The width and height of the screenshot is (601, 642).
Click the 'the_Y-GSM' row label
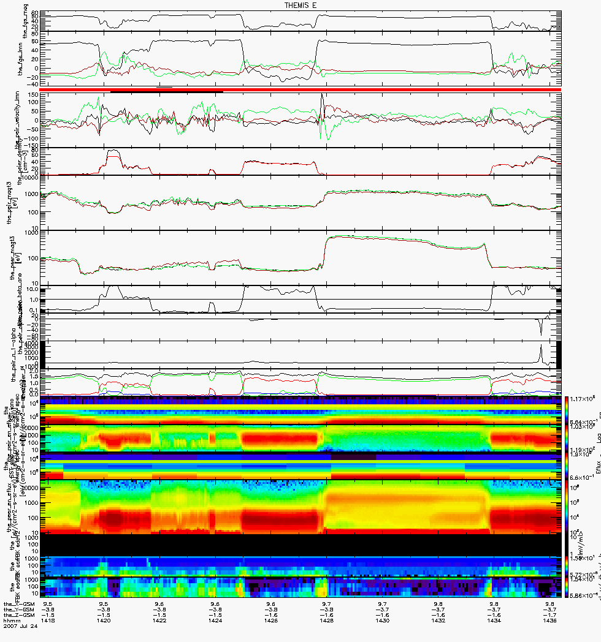(x=19, y=610)
